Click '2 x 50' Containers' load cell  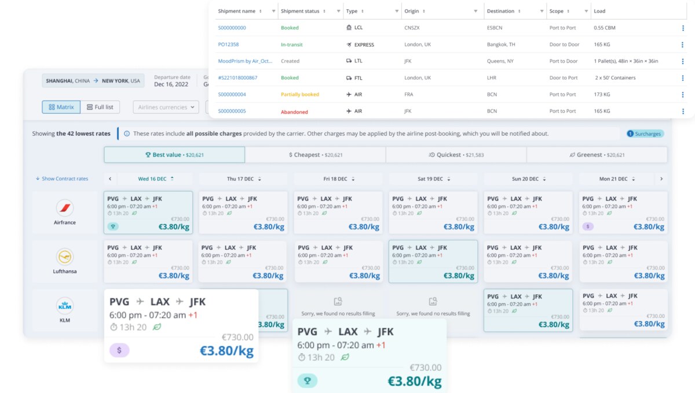[x=616, y=77]
